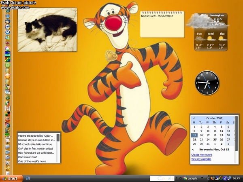Image resolution: width=243 pixels, height=182 pixels.
Task: Click the Birmingham city label
Action: [x=217, y=15]
